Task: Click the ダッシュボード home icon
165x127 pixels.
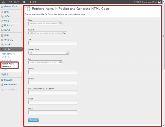Action: (2, 7)
